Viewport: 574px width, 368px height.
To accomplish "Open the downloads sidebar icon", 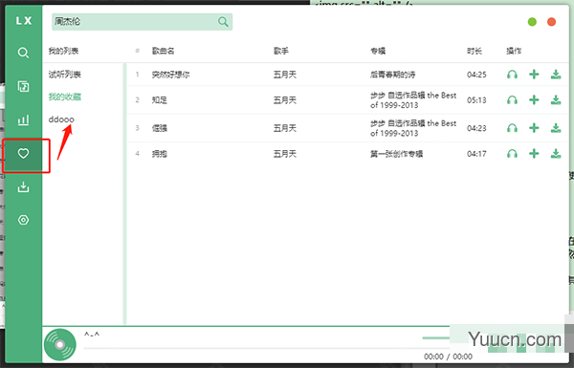I will [23, 187].
